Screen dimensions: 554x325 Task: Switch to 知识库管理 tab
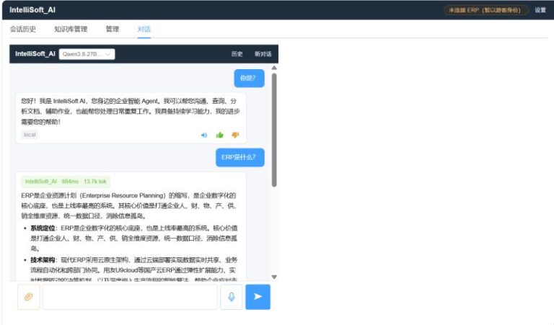tap(71, 29)
